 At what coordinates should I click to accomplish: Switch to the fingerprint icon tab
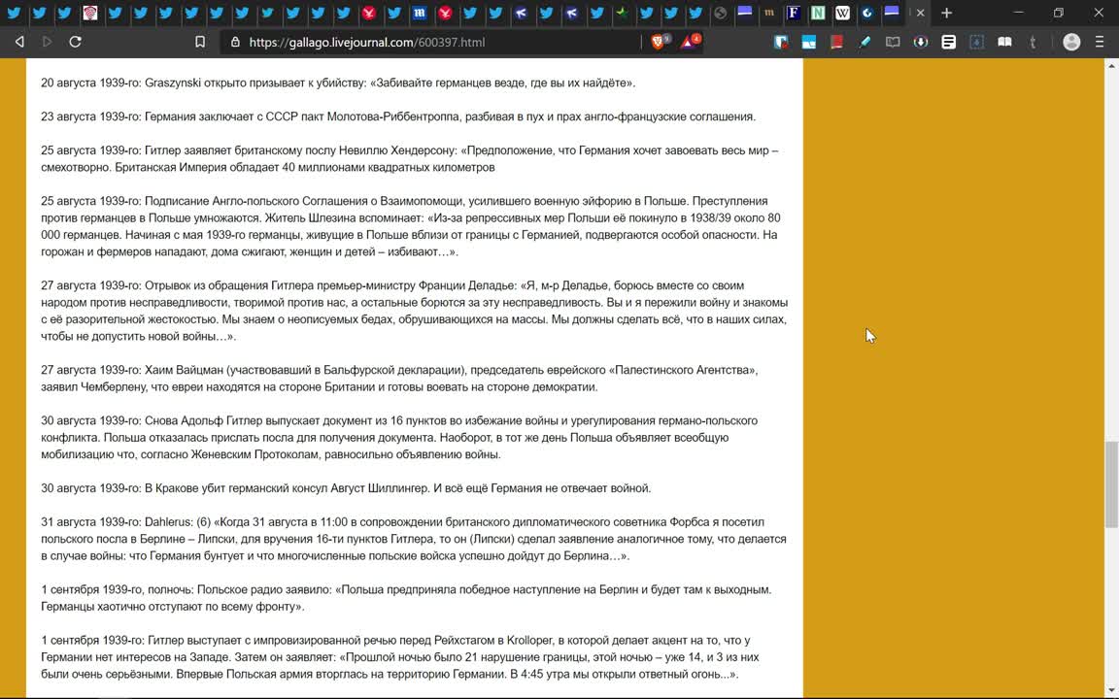(x=90, y=13)
